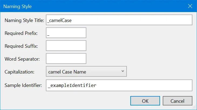Viewport: 197px width, 110px height.
Task: Click the "Naming Style Title:" label
Action: pyautogui.click(x=24, y=20)
